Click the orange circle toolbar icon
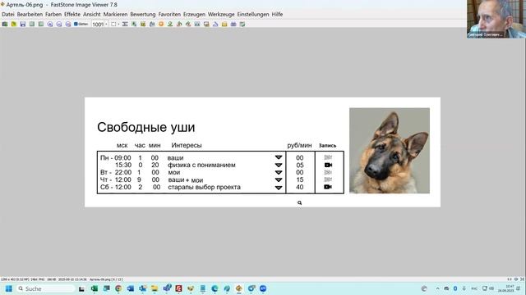The height and width of the screenshot is (295, 526). 161,24
